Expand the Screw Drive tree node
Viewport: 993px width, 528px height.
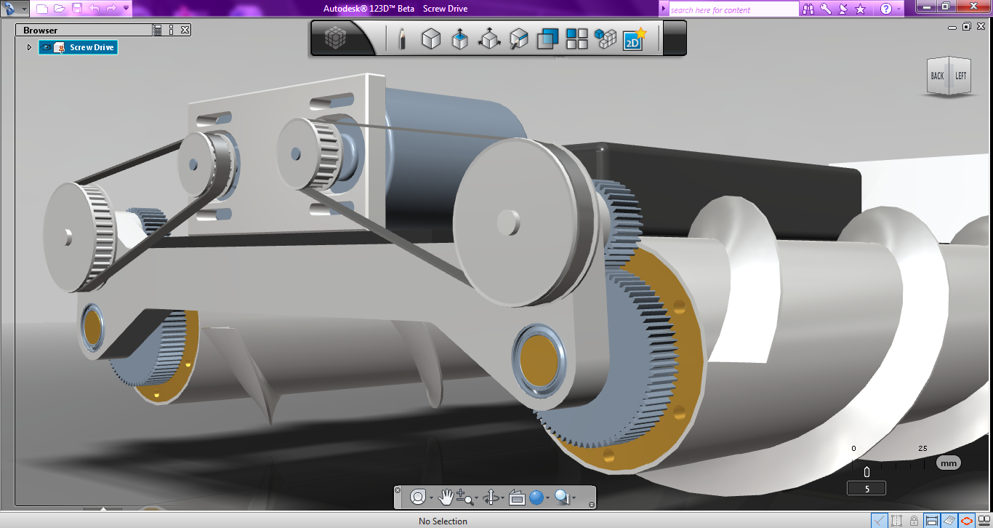coord(29,46)
